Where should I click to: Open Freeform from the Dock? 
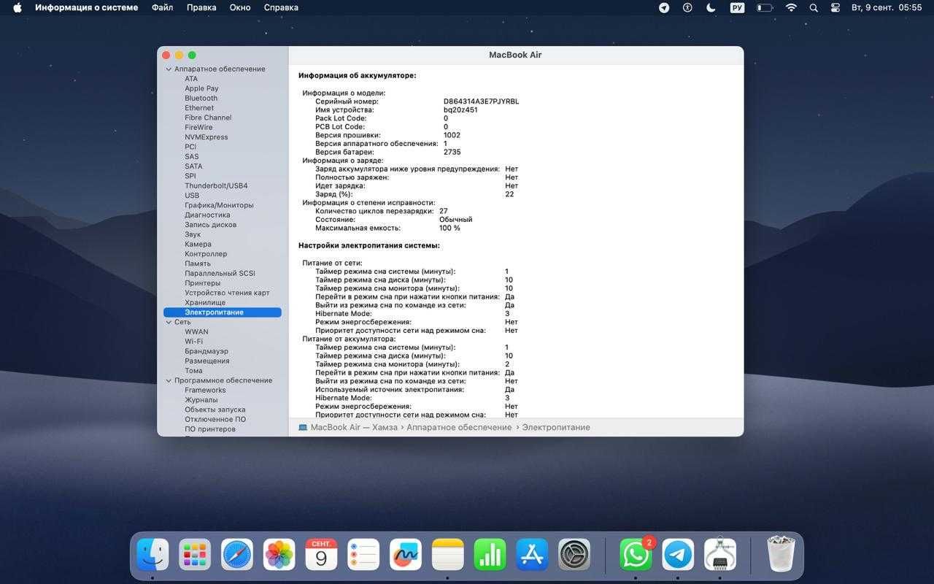click(x=406, y=555)
